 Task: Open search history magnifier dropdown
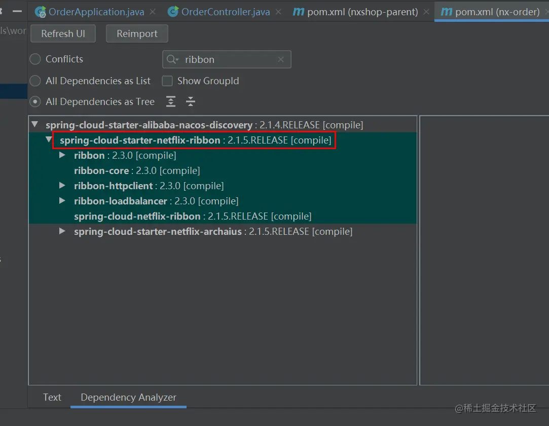point(172,59)
